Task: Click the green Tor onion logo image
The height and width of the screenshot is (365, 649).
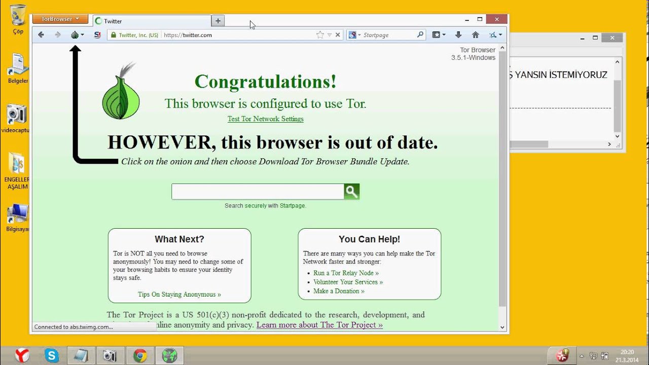Action: click(121, 91)
